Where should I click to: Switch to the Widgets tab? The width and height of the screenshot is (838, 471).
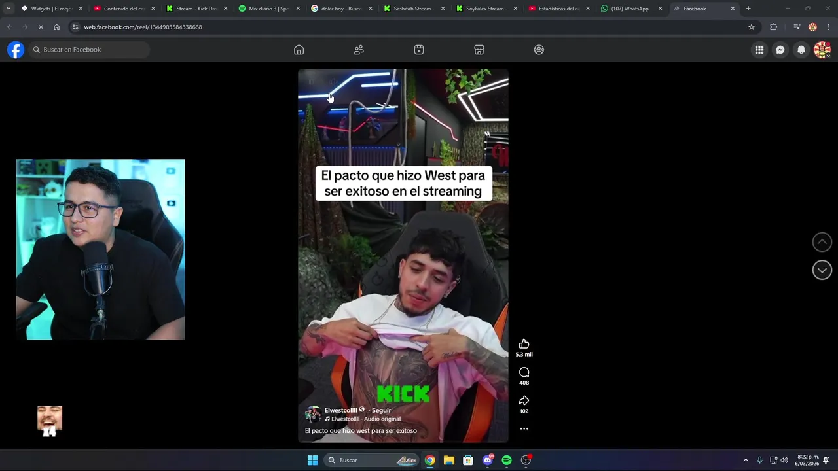click(x=52, y=9)
